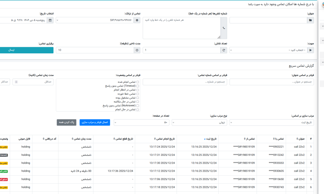The image size is (324, 194).
Task: Click the gear icon next to the SIP trunk selector
Action: [137, 20]
